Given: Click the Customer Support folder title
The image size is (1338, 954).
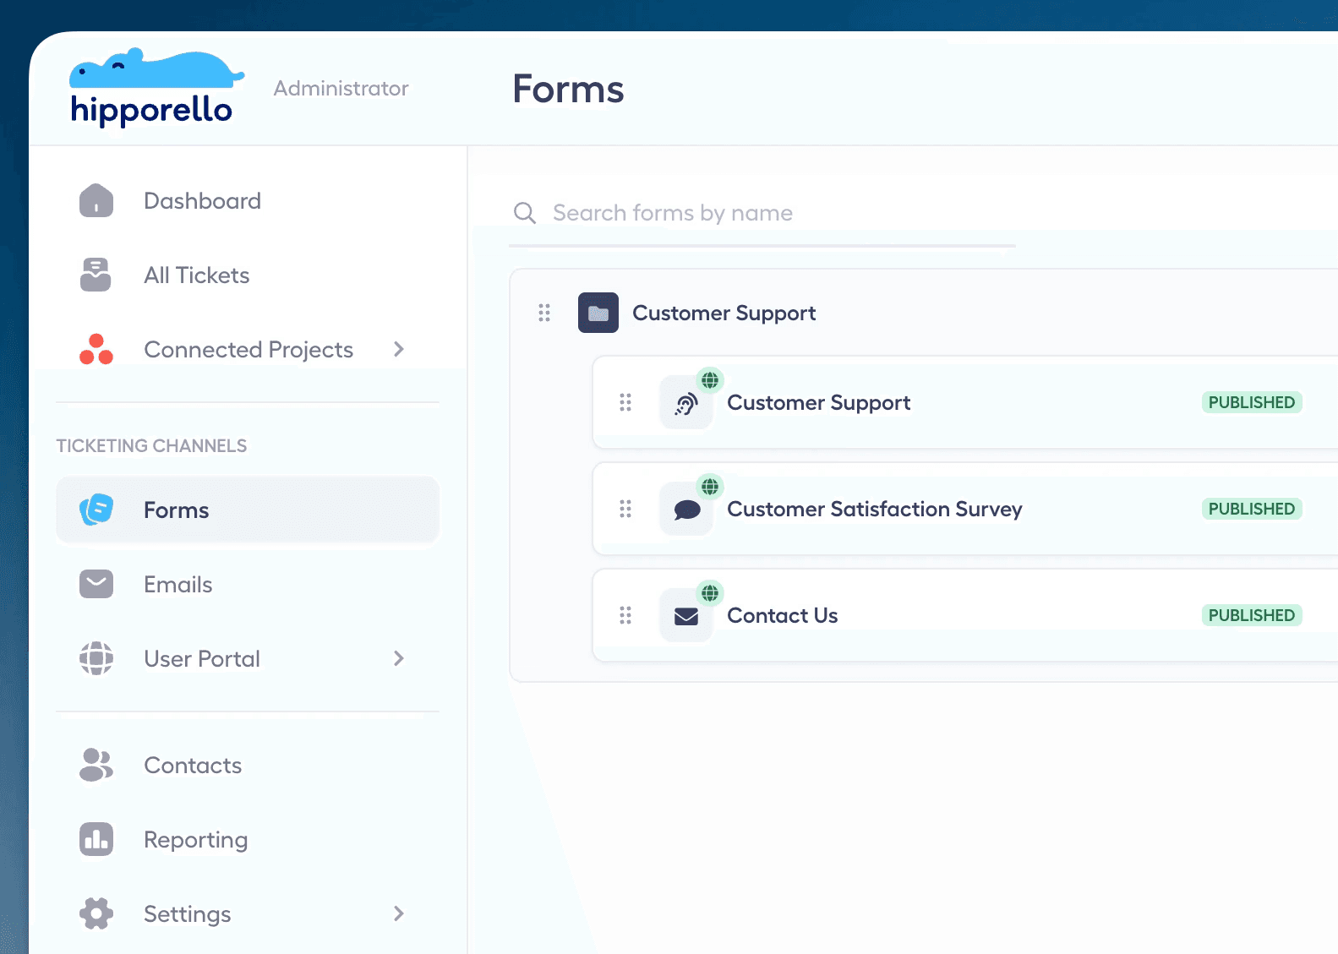Looking at the screenshot, I should click(x=724, y=313).
